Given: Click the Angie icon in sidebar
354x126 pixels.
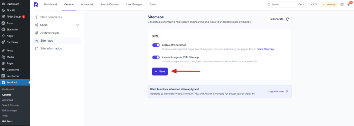Looking at the screenshot, I should [3, 36].
